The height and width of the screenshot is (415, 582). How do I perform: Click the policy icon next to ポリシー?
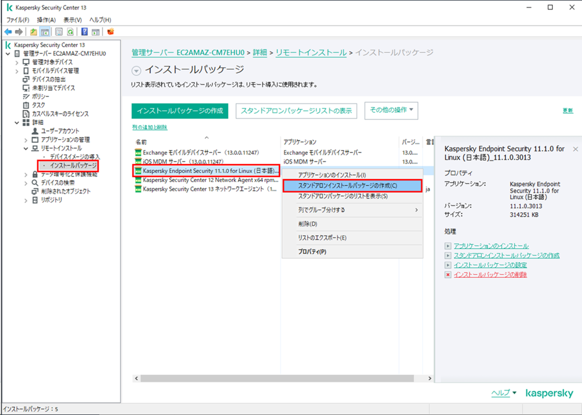26,96
